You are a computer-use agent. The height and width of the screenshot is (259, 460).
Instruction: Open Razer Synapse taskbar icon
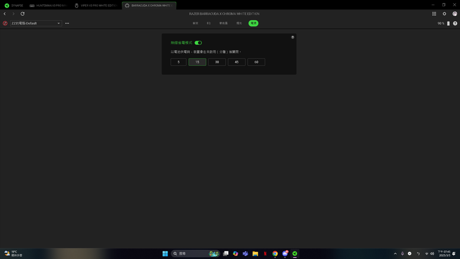pos(294,254)
